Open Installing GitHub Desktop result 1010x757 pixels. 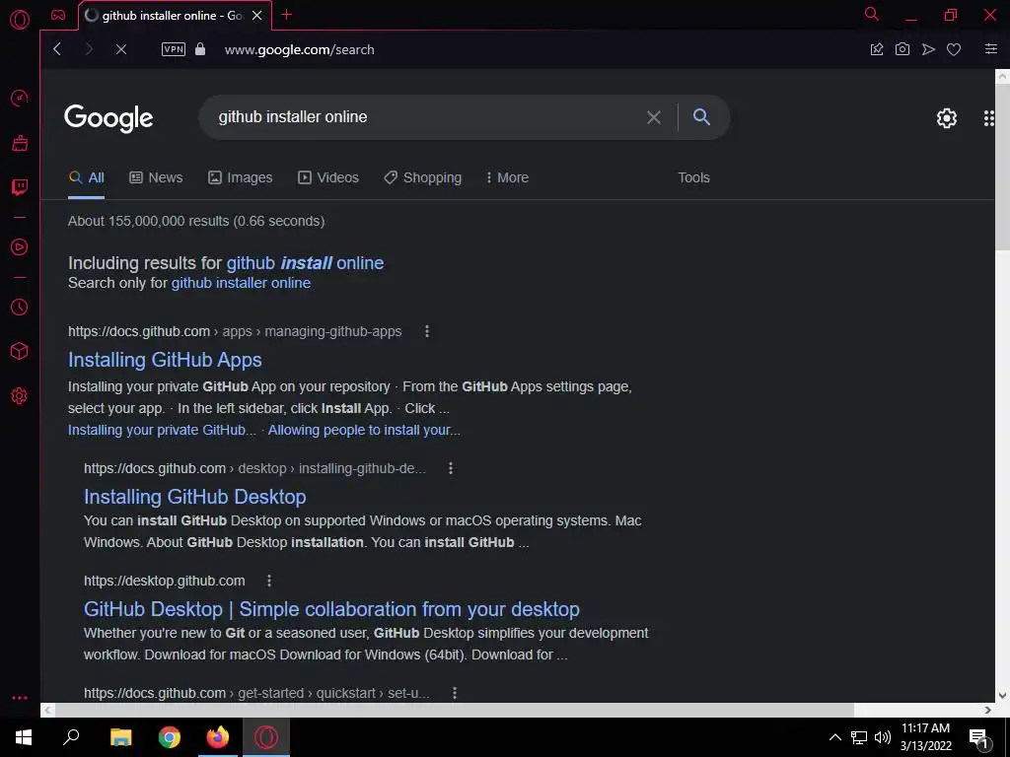(x=195, y=497)
